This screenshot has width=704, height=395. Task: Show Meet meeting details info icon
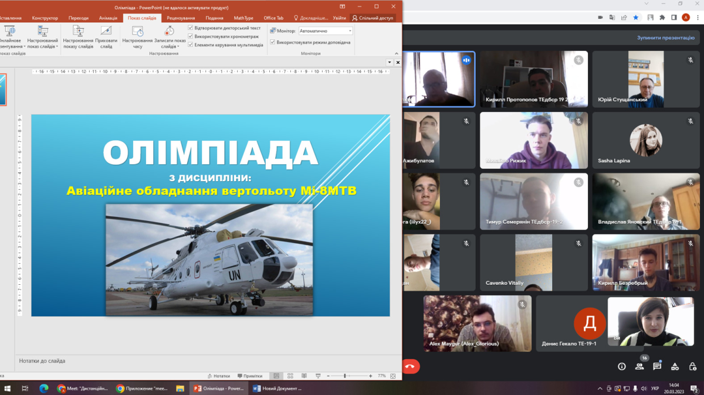(x=621, y=366)
